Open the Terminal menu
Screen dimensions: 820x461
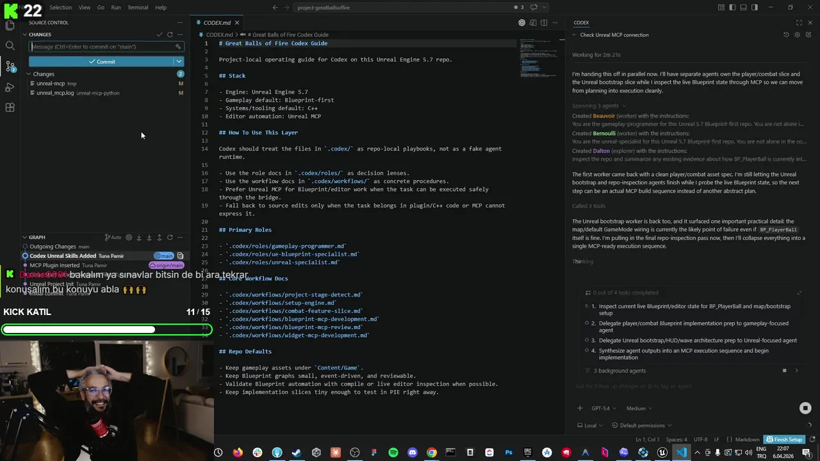pos(138,7)
